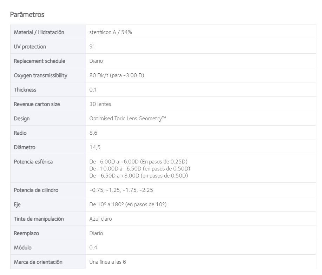Select the 30 lentes value

100,104
